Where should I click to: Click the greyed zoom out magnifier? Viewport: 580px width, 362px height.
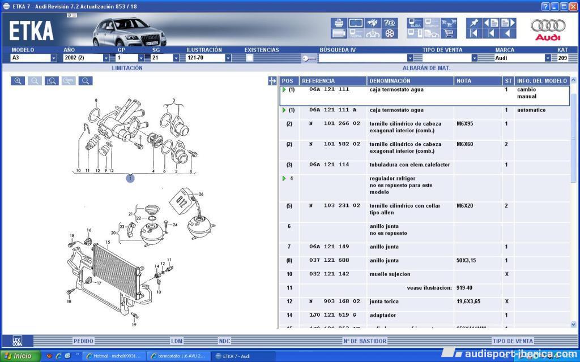click(35, 81)
